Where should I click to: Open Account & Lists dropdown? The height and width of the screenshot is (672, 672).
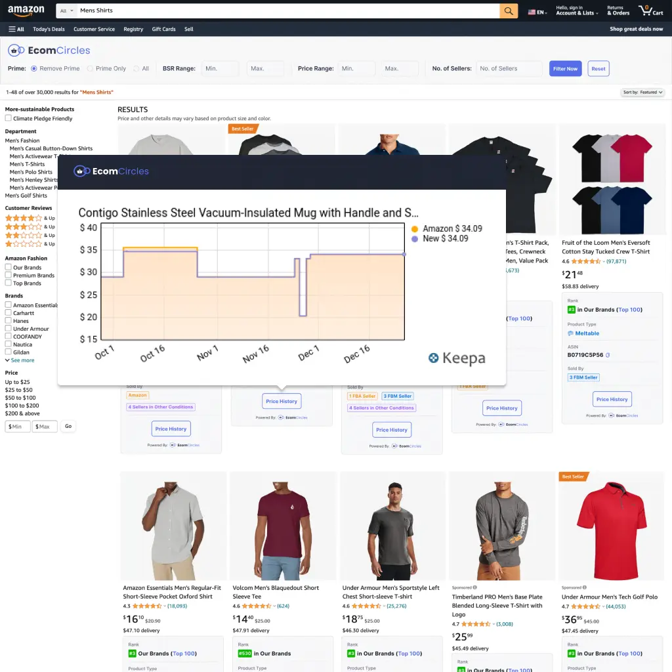[x=577, y=10]
